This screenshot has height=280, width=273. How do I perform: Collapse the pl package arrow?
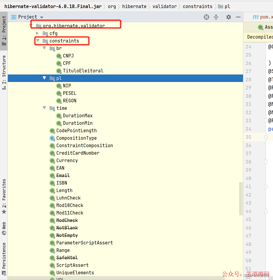click(x=44, y=78)
